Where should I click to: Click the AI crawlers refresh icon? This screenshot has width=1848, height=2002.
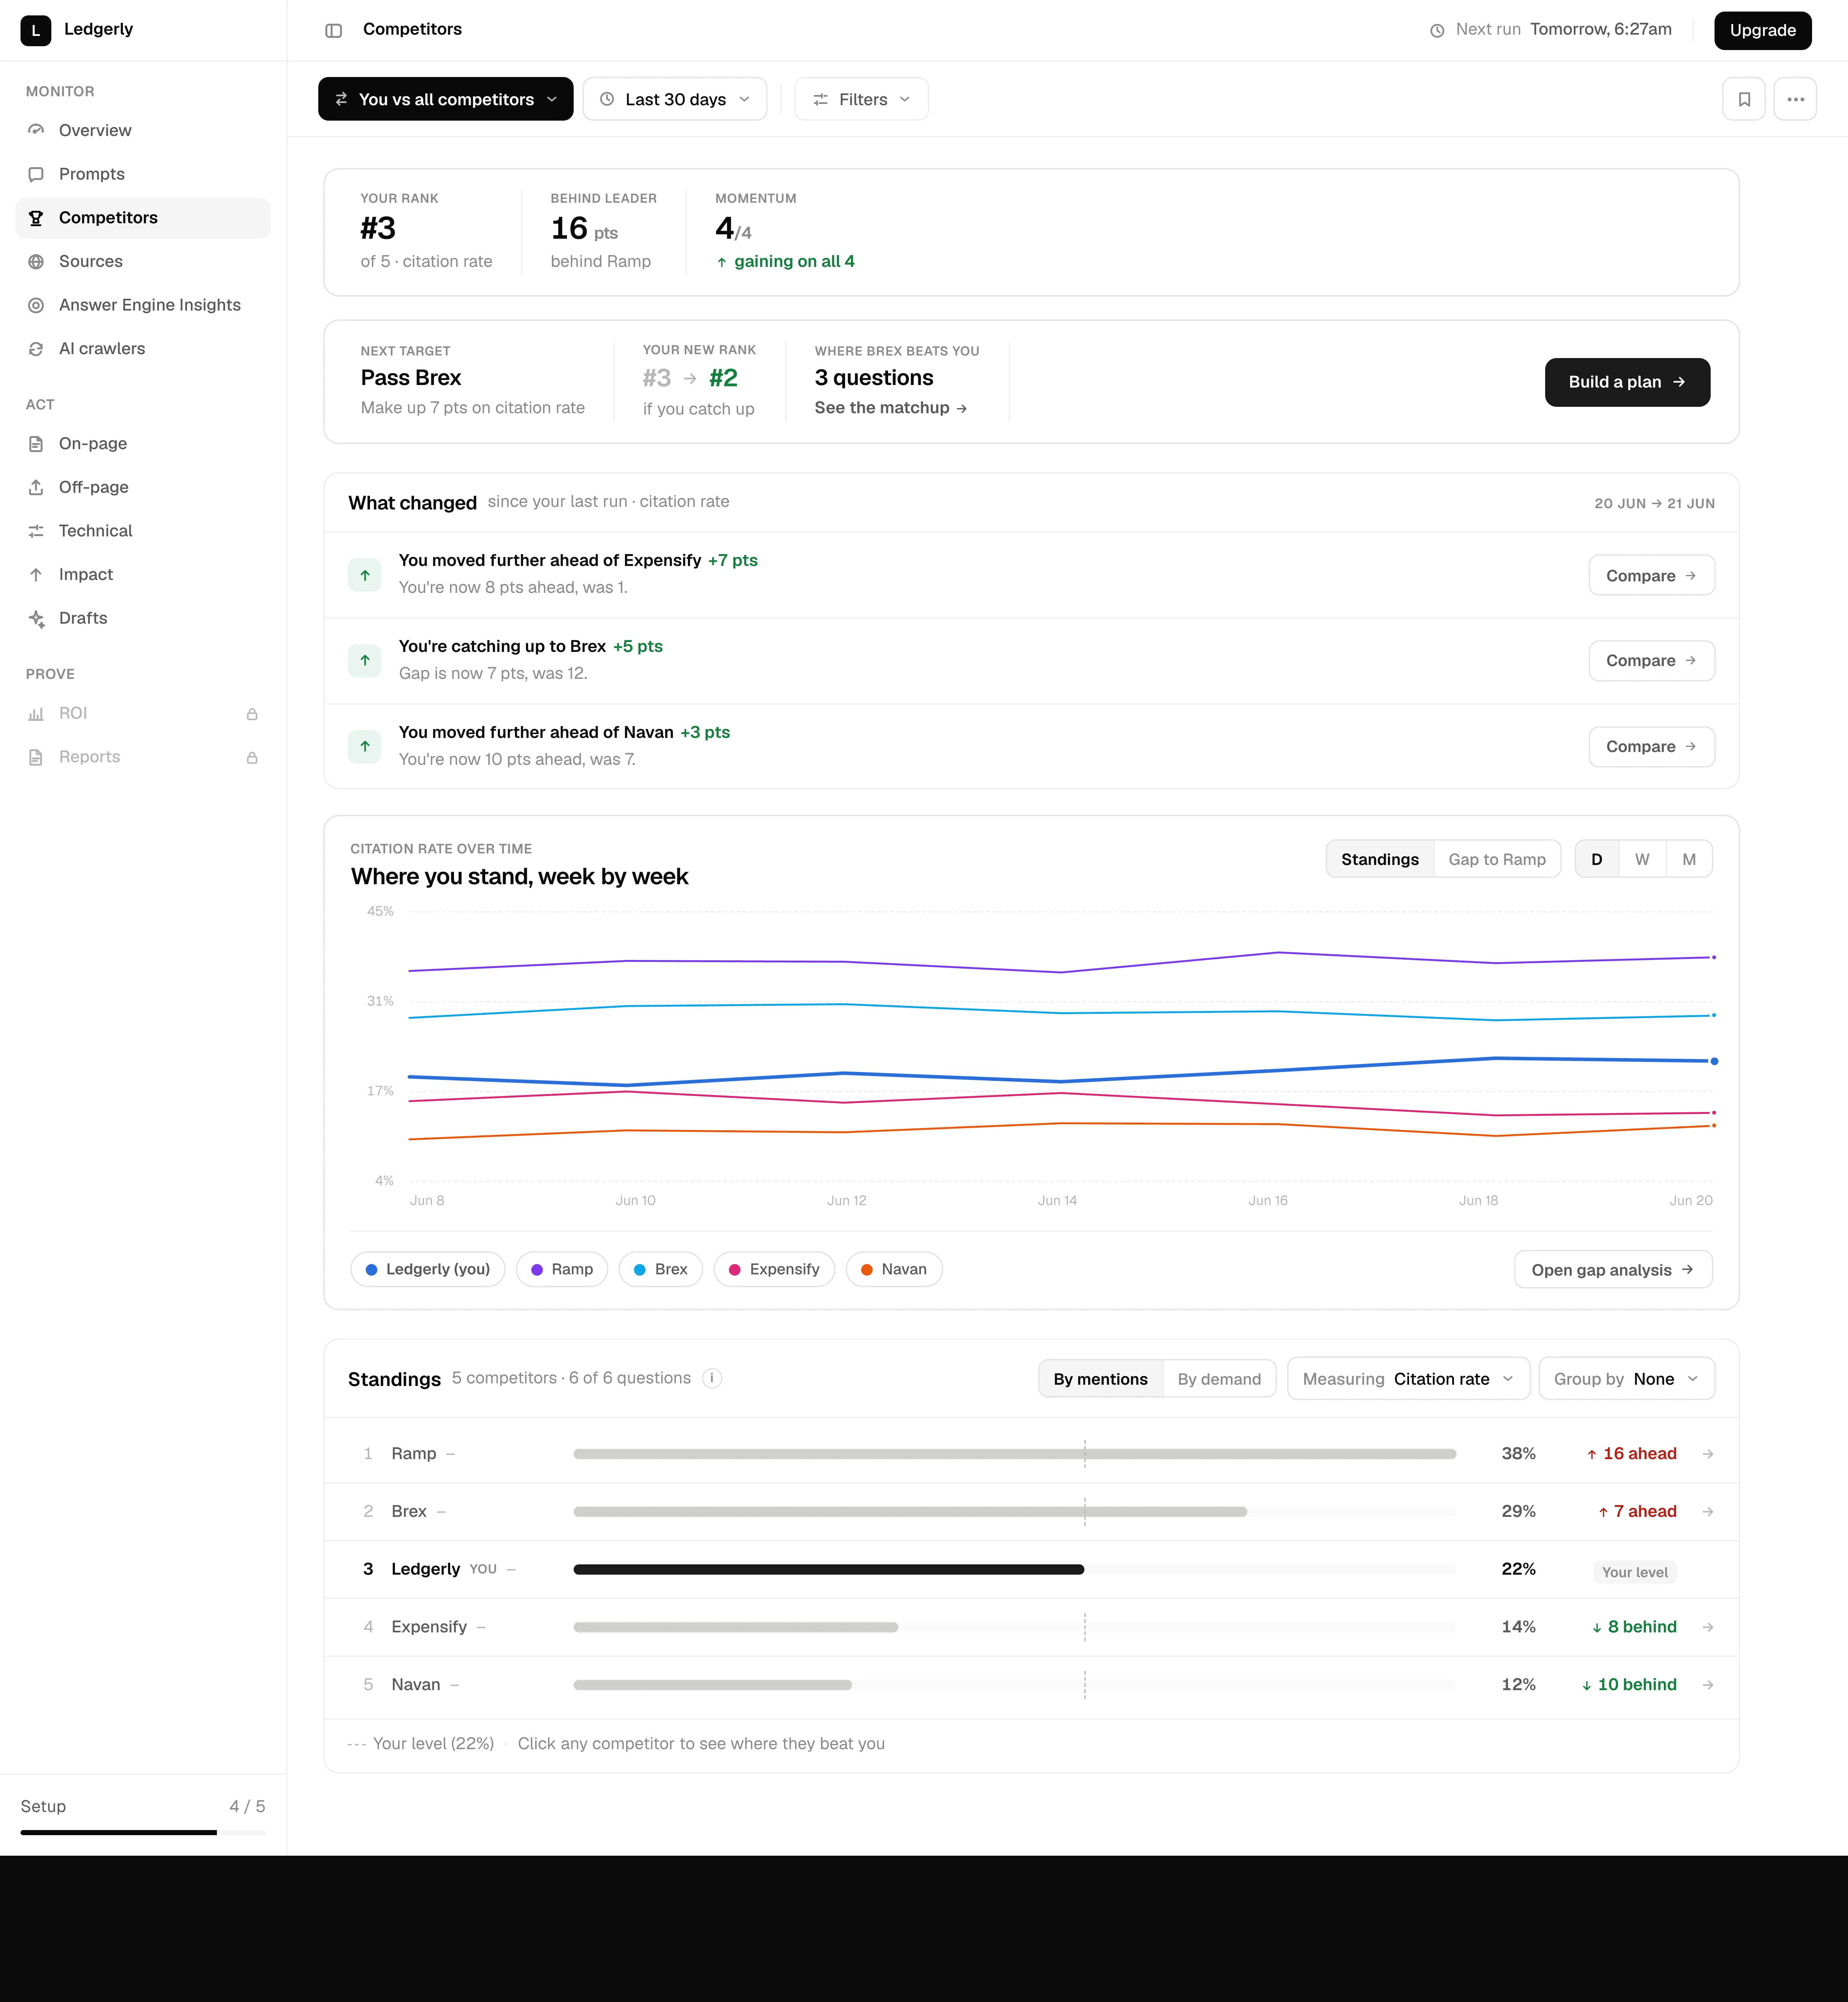[36, 349]
